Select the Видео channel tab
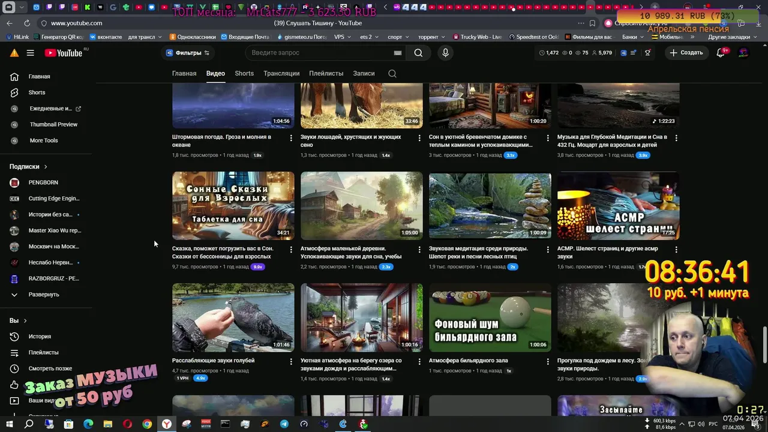 [215, 73]
